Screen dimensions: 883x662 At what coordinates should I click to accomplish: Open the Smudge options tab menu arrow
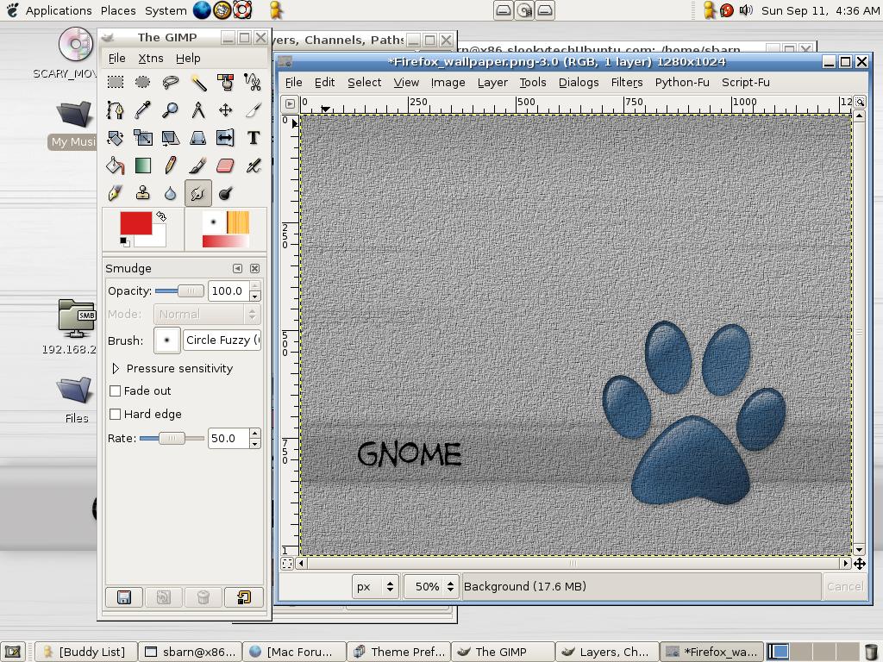click(x=238, y=269)
